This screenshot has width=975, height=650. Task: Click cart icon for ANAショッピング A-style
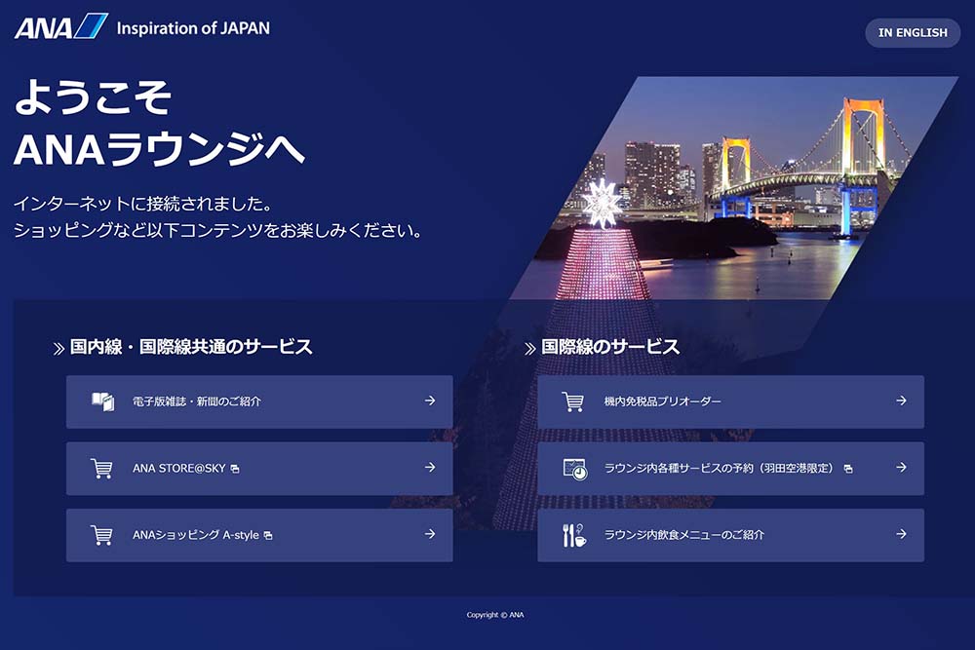pyautogui.click(x=102, y=535)
